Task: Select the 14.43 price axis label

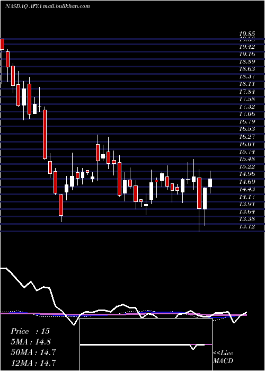Action: click(248, 189)
